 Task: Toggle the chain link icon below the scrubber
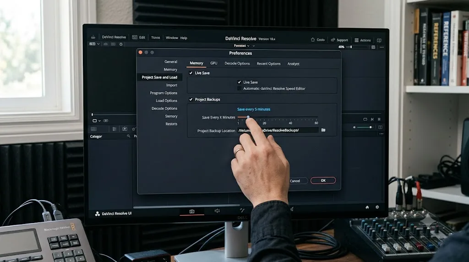point(106,120)
